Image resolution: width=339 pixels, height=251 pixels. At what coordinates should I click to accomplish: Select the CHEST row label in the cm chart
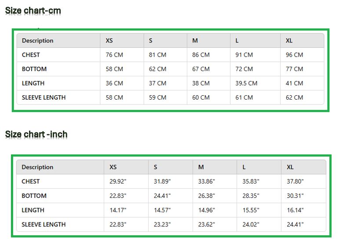click(x=31, y=55)
